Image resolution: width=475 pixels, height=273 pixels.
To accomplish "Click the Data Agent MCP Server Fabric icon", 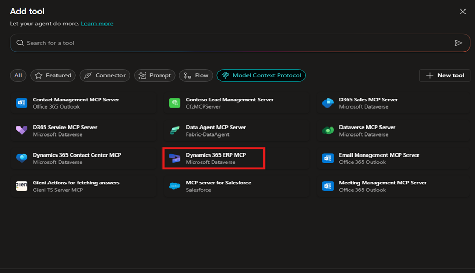I will (175, 131).
